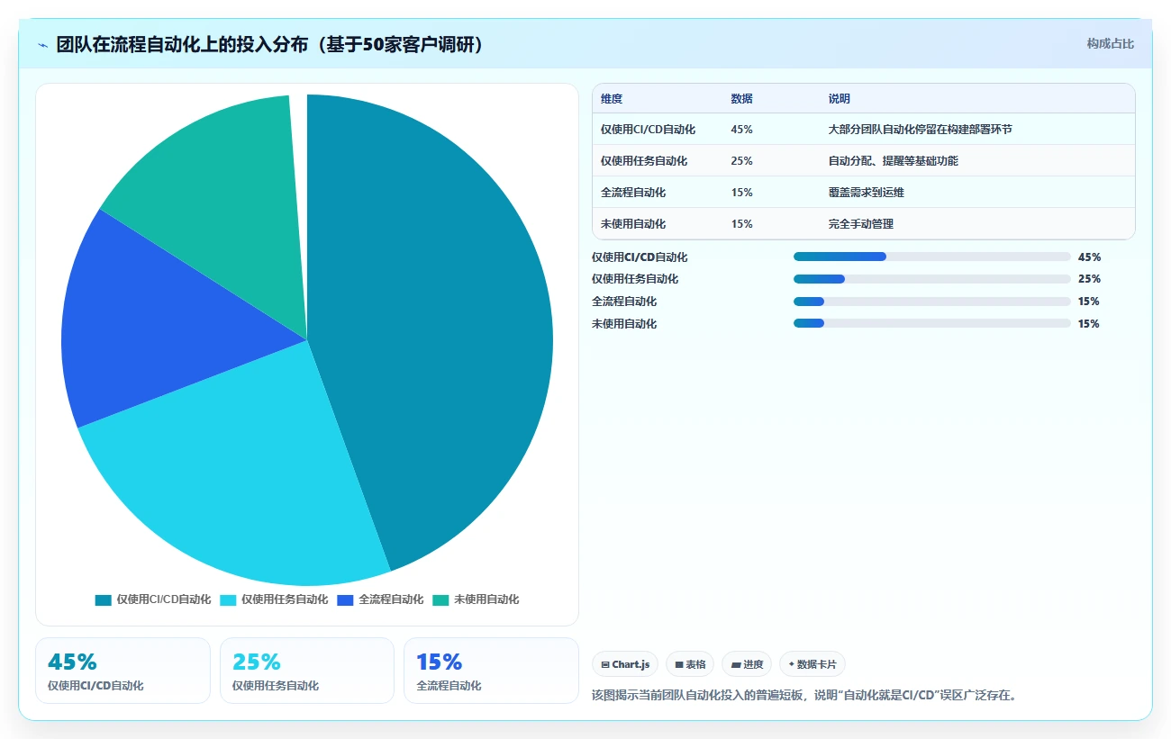
Task: Toggle the 未使用自动化 legend swatch
Action: 440,599
